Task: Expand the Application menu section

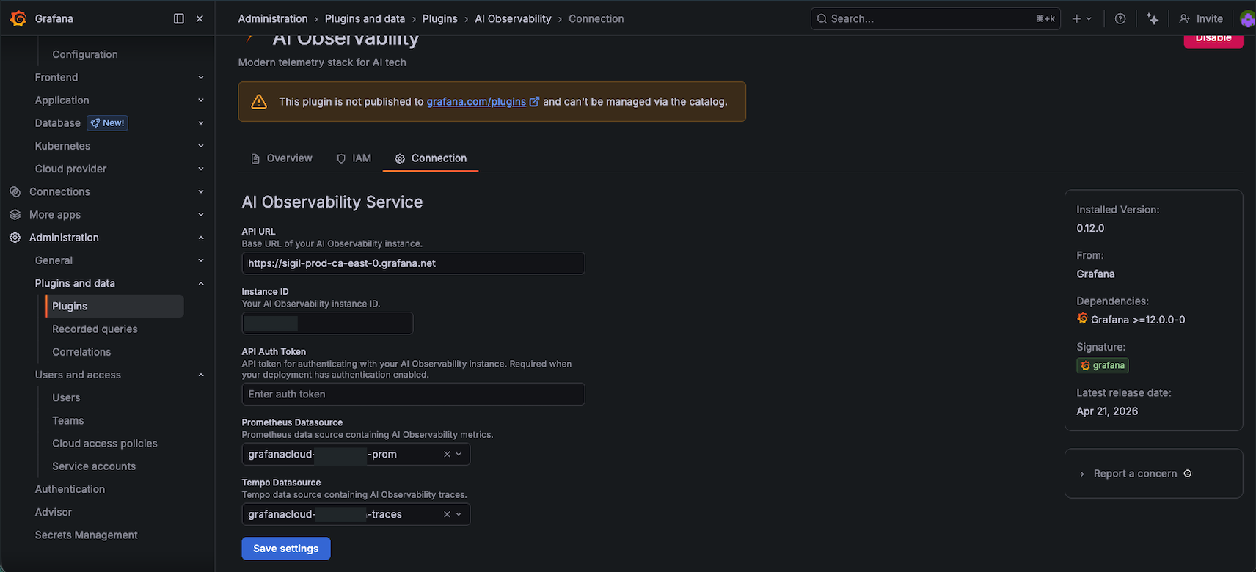Action: pyautogui.click(x=201, y=100)
